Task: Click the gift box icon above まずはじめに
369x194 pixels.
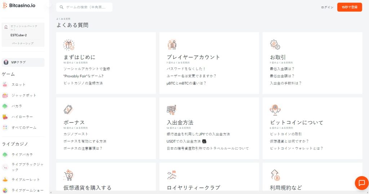Action: [x=68, y=45]
